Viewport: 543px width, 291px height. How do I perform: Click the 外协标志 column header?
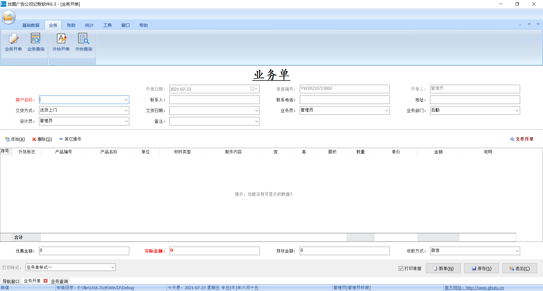[x=27, y=152]
